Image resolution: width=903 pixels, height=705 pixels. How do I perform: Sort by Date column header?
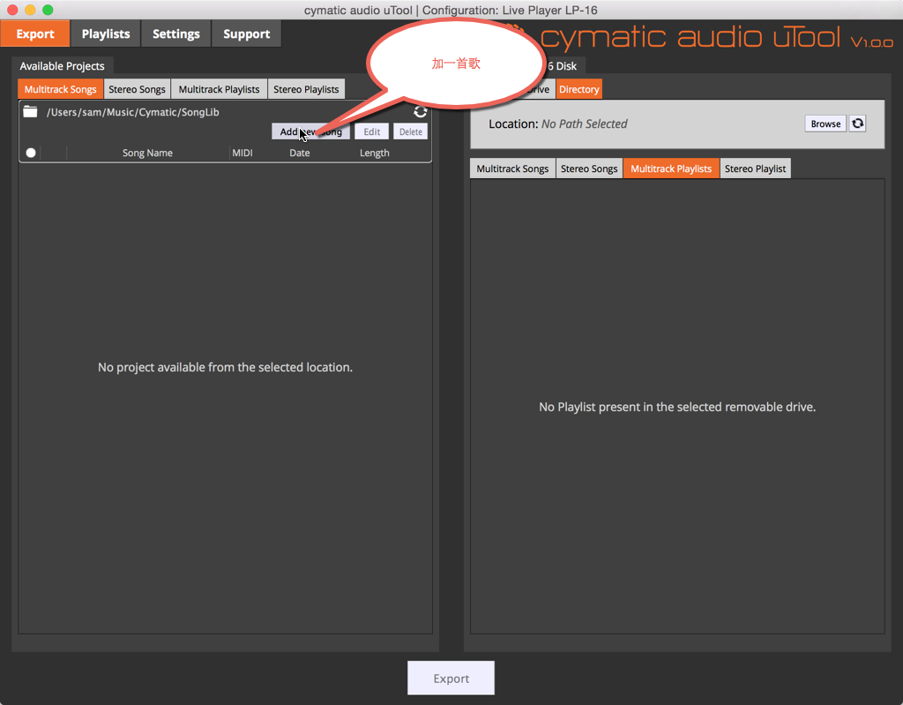[300, 153]
